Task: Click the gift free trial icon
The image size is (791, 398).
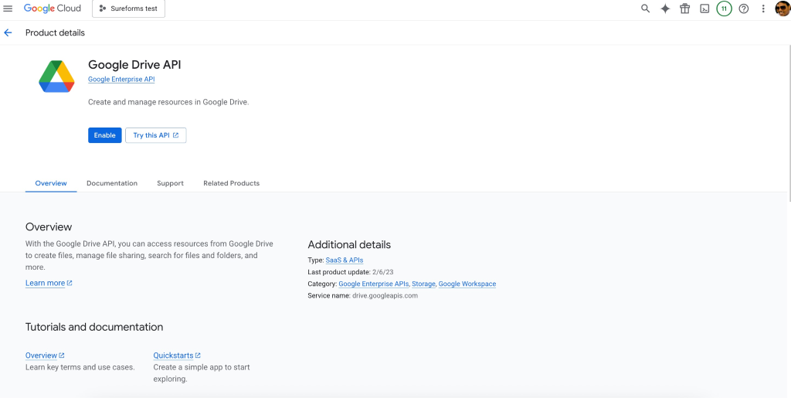Action: click(684, 9)
